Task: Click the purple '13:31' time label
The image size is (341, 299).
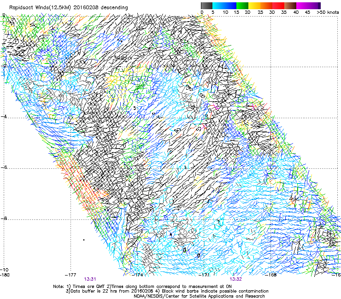Action: click(x=90, y=279)
